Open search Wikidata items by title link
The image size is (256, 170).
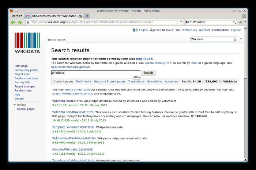tap(73, 94)
